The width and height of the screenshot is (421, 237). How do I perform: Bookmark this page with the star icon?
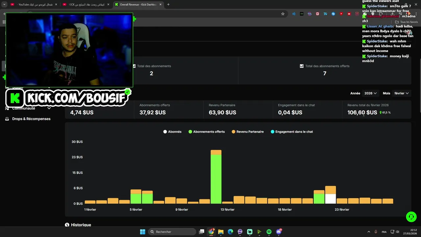(x=283, y=14)
